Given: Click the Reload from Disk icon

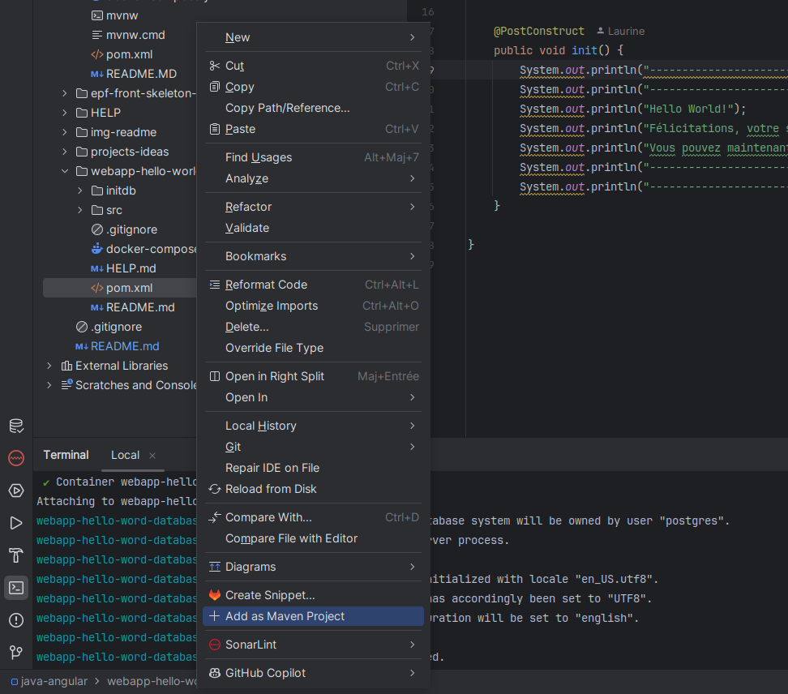Looking at the screenshot, I should point(215,489).
